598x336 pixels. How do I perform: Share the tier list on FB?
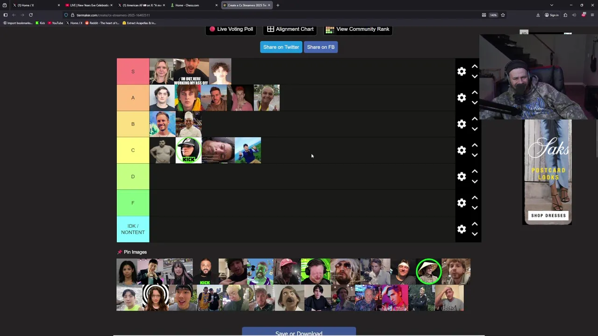click(320, 47)
